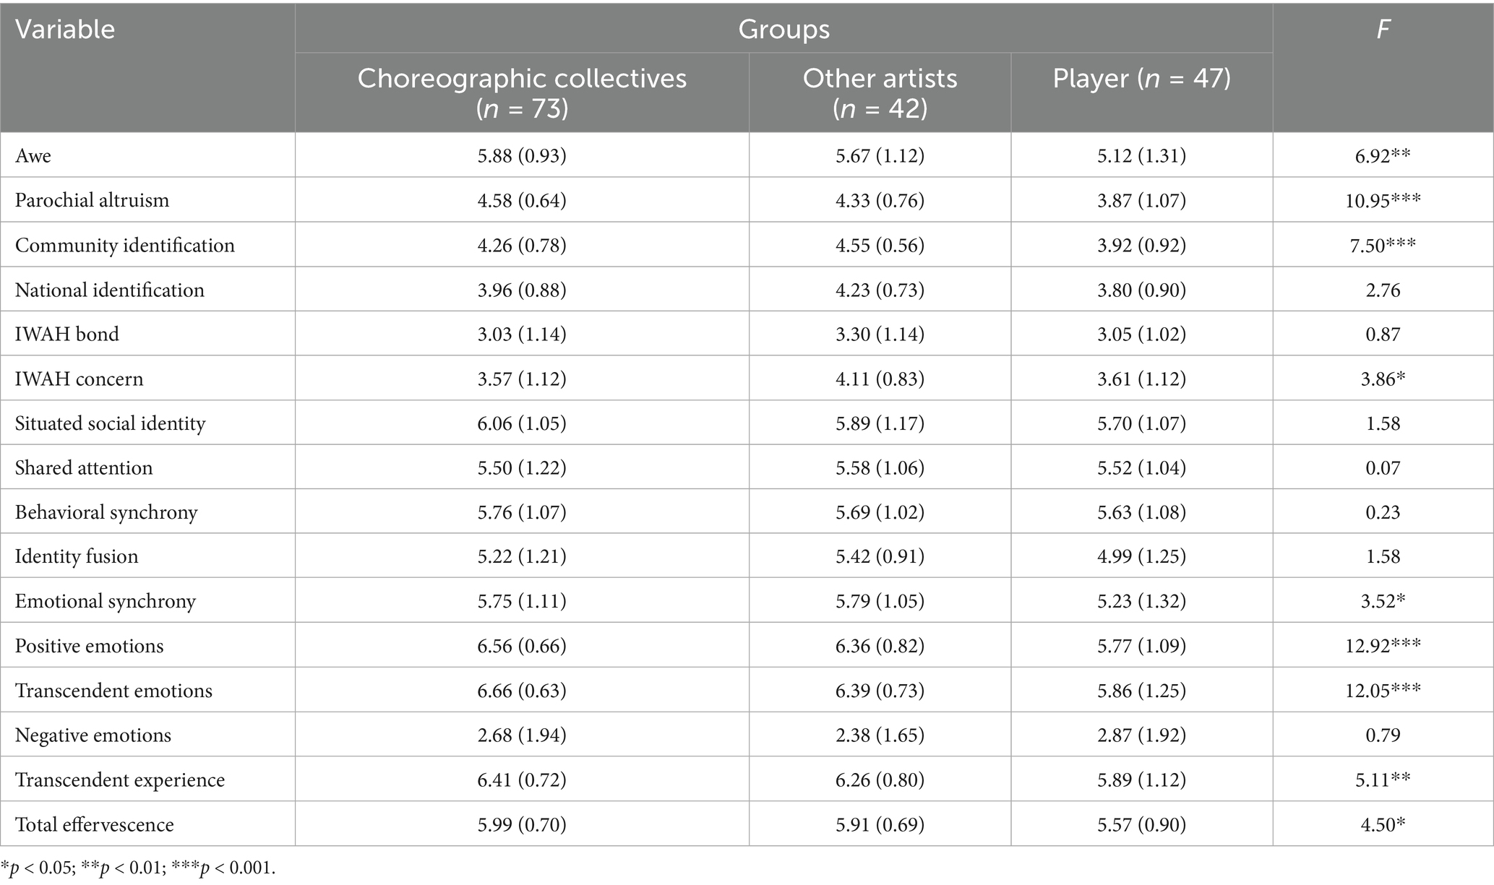
Task: Click the F column header
Action: (x=1383, y=30)
